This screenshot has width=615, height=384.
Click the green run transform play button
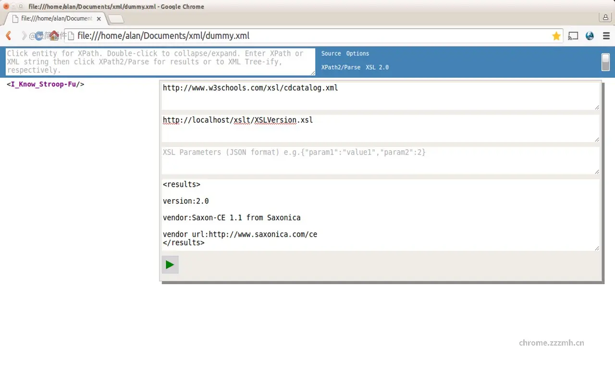(x=170, y=264)
